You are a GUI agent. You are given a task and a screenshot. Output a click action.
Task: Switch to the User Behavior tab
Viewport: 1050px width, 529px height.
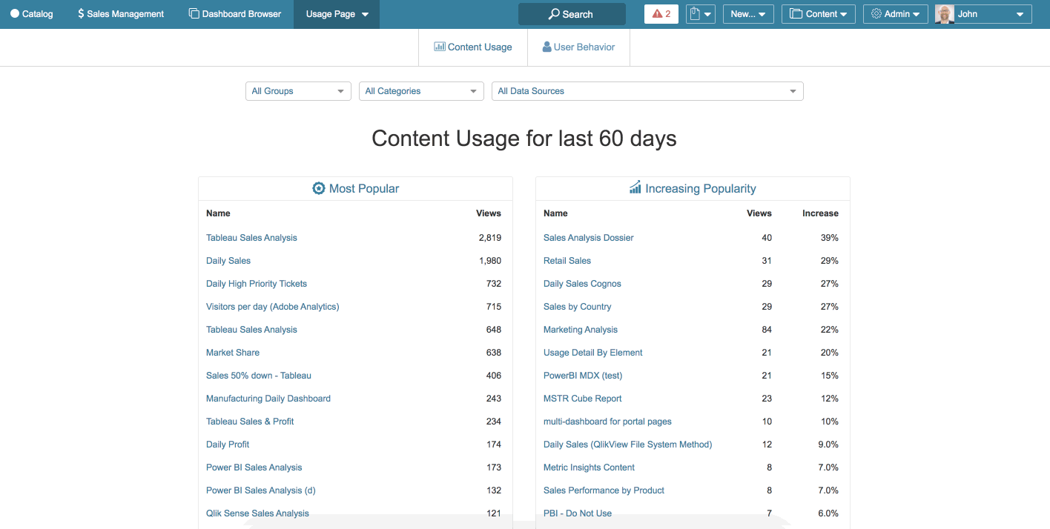coord(578,47)
